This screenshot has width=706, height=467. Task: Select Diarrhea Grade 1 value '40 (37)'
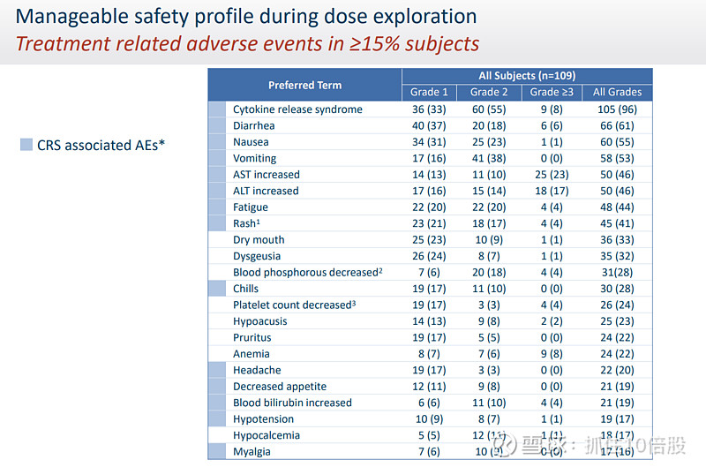[429, 125]
